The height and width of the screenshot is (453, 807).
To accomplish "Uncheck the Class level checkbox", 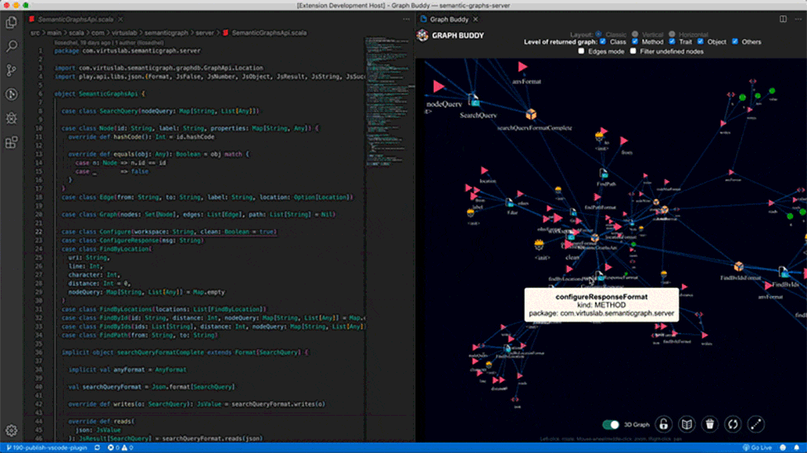I will 603,41.
